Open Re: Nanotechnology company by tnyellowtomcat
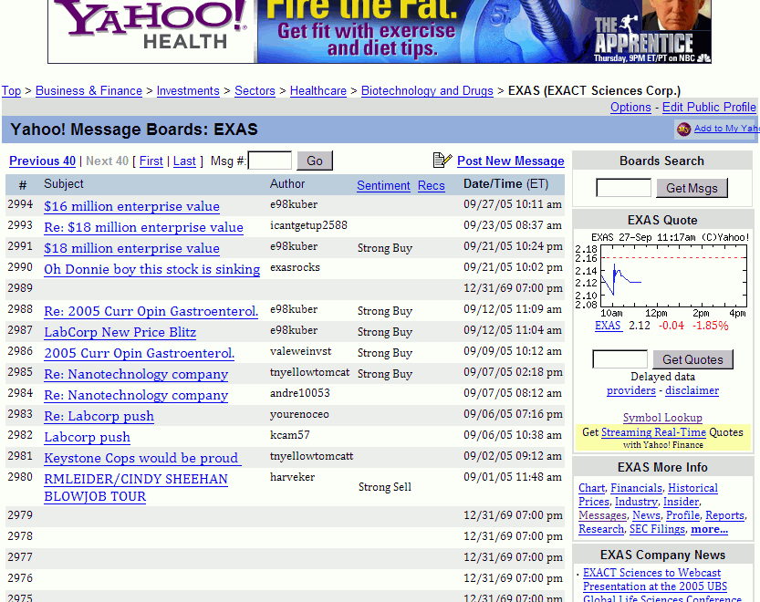Image resolution: width=760 pixels, height=602 pixels. coord(136,374)
